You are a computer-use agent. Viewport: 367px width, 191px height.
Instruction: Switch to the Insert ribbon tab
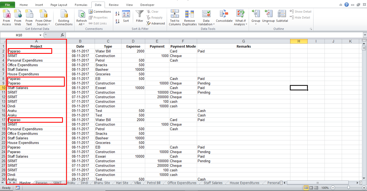(39, 5)
